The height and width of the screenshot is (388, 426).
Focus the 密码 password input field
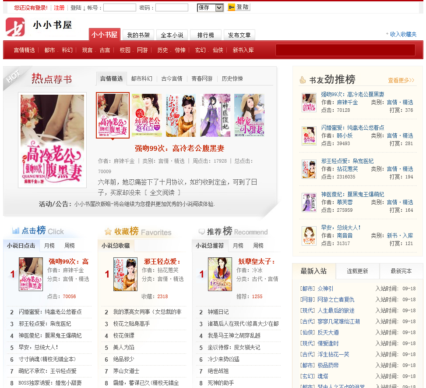coord(172,7)
